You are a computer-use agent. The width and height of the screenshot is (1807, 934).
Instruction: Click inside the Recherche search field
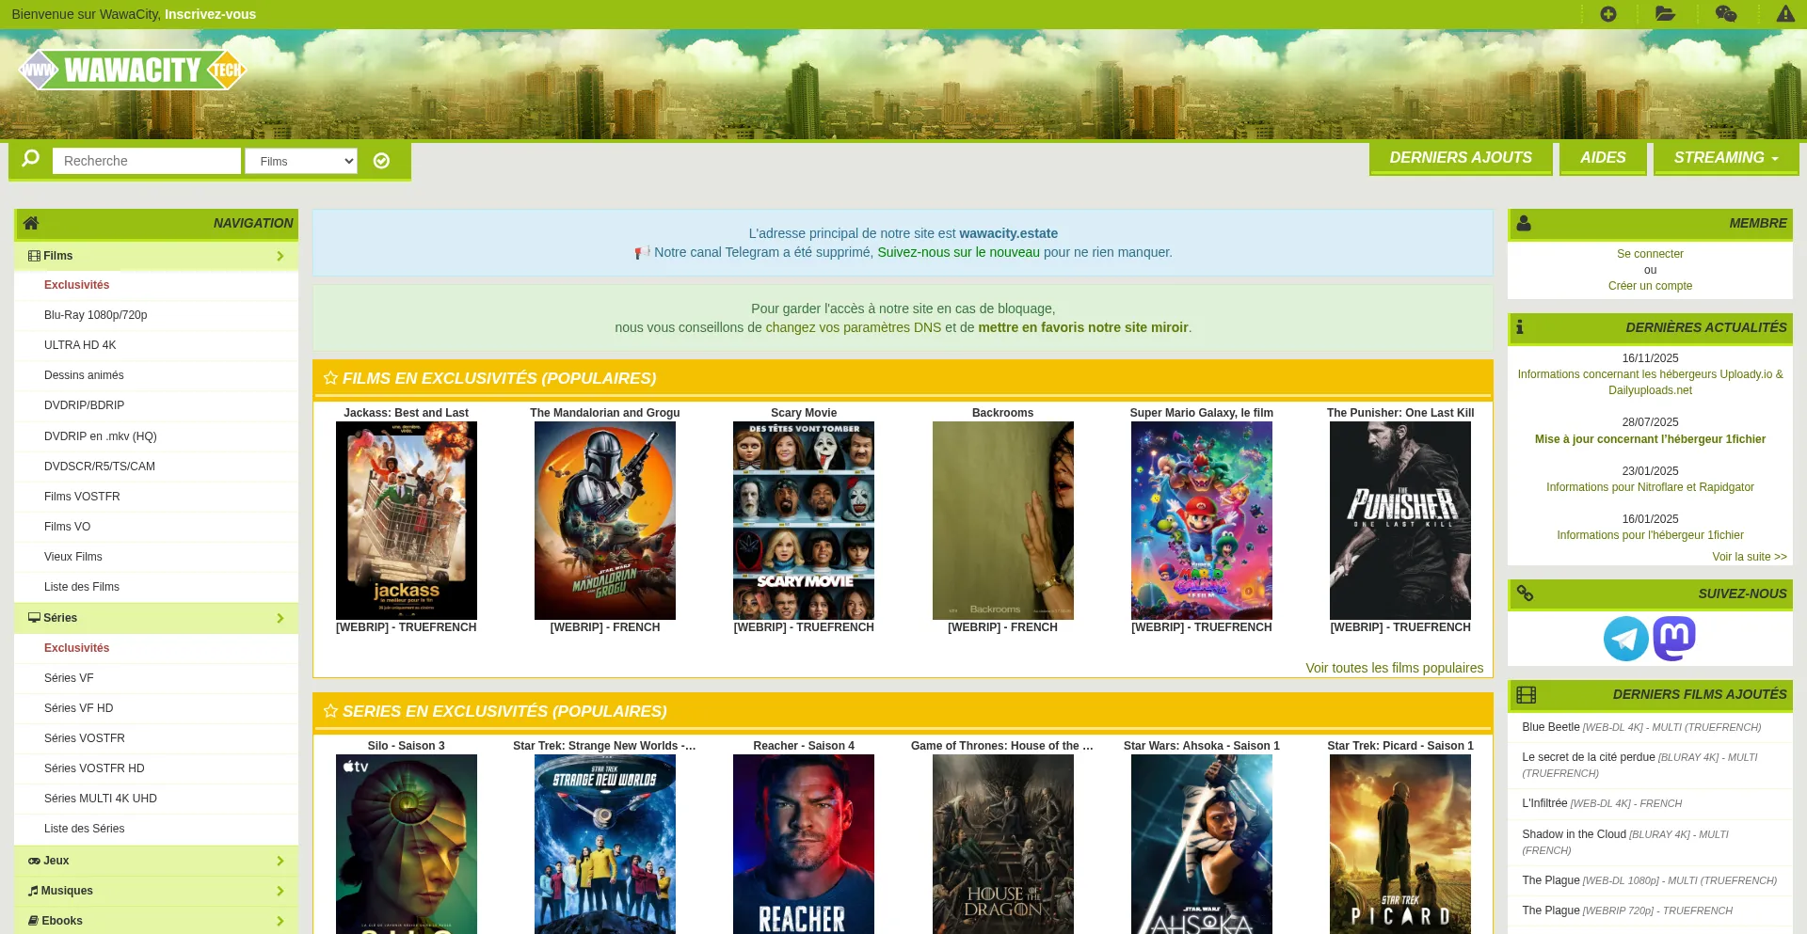point(147,161)
